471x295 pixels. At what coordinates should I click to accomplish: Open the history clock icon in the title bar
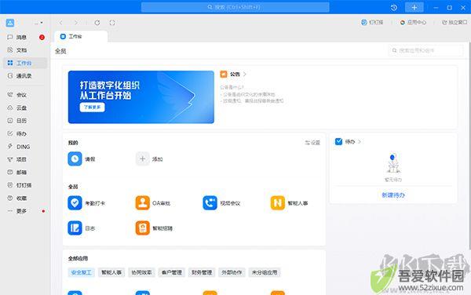pos(394,8)
